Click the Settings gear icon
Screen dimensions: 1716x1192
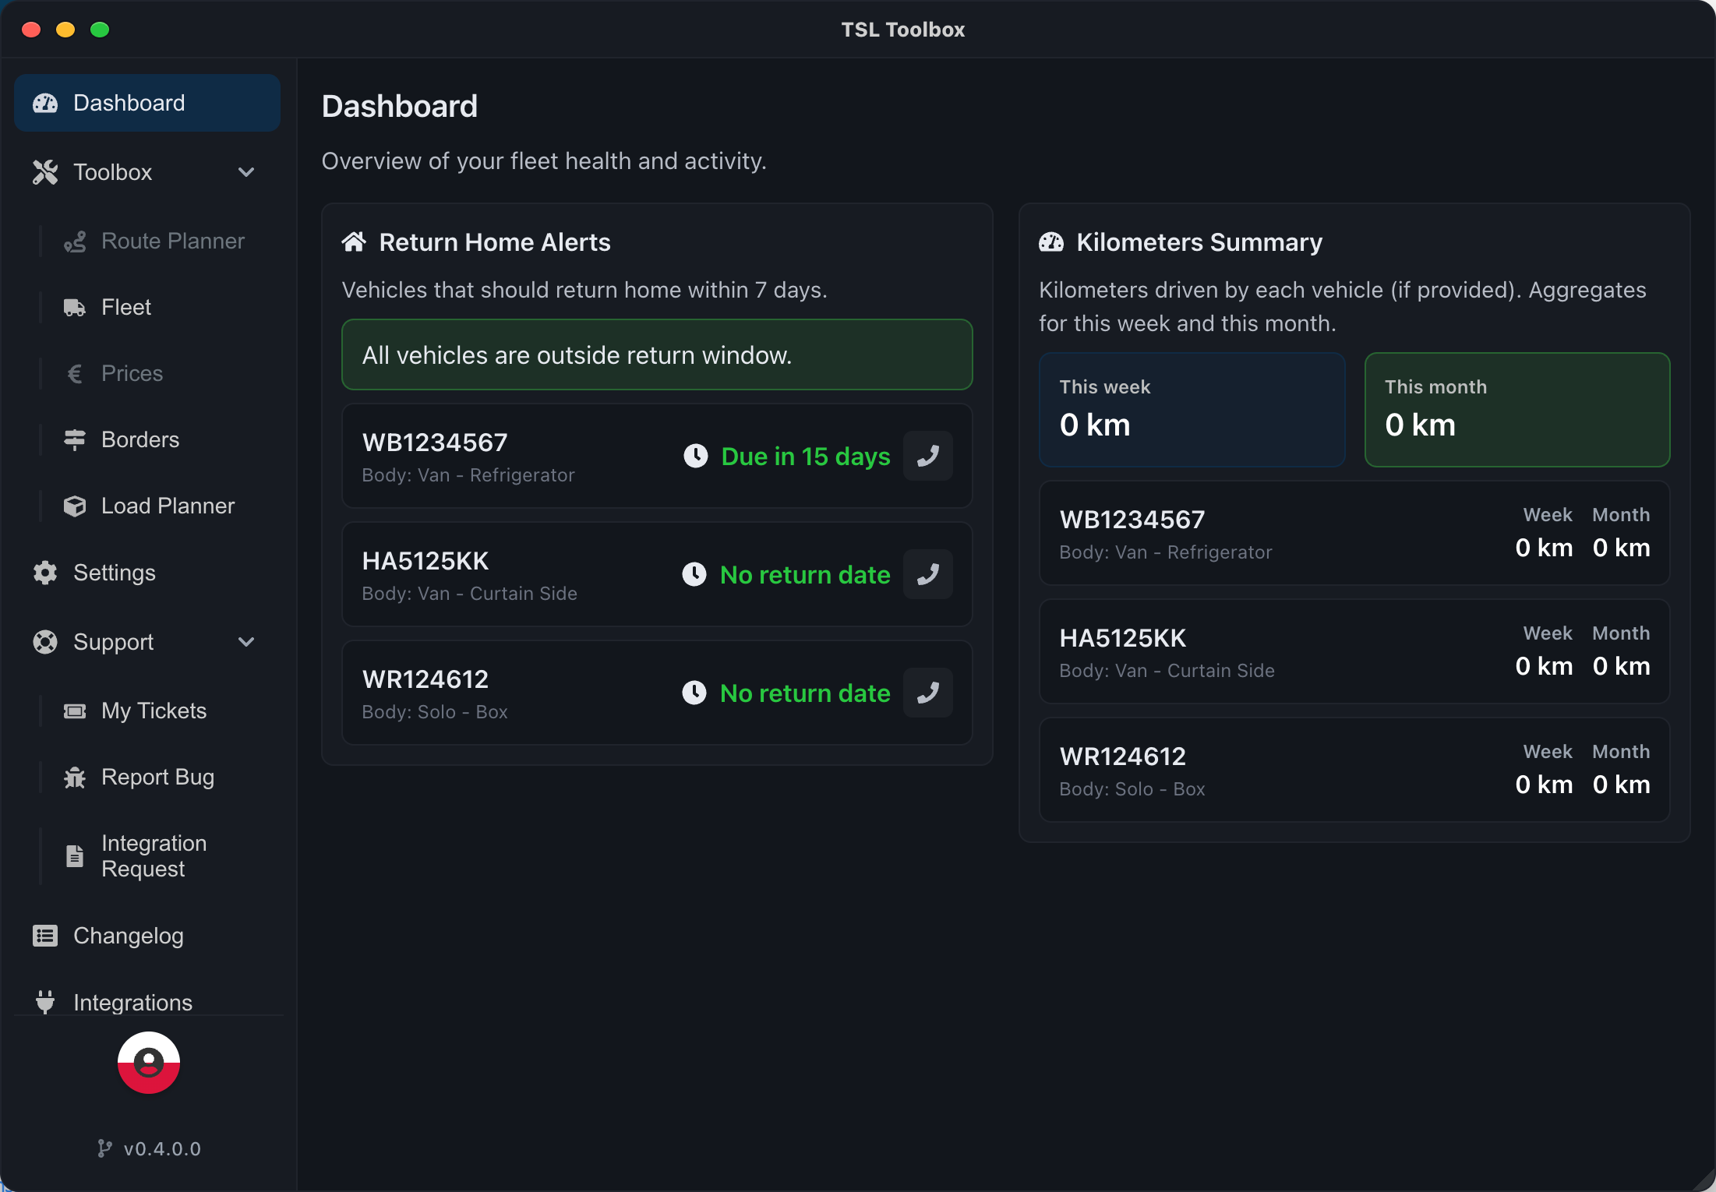[44, 573]
